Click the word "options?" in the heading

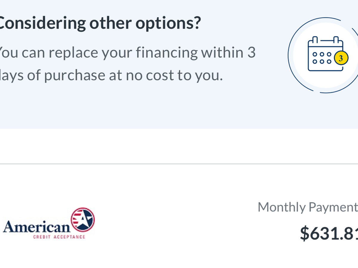click(x=168, y=23)
